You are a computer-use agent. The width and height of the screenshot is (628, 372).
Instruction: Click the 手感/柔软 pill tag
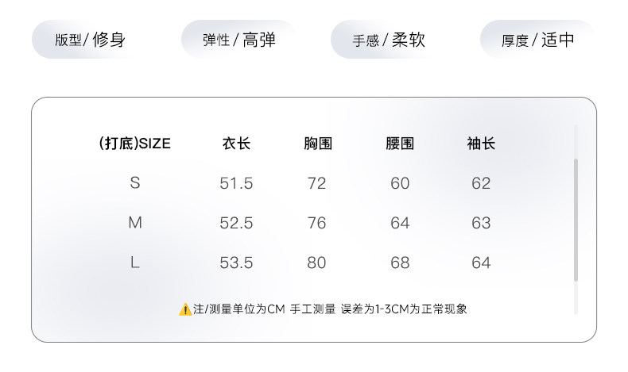pos(389,40)
